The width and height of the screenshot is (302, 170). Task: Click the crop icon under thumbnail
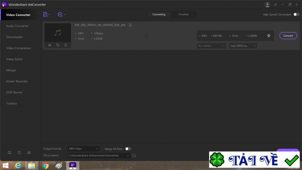pos(58,45)
